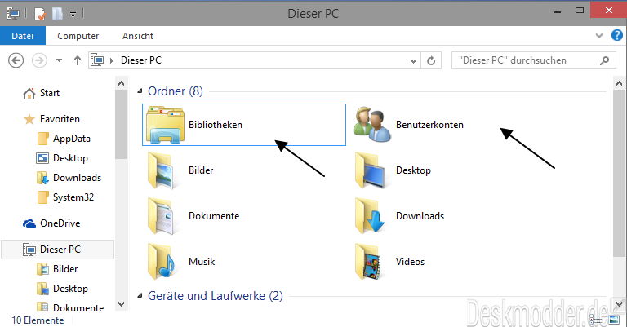Open the Bilder folder icon in main pane
This screenshot has height=327, width=627.
click(x=161, y=170)
